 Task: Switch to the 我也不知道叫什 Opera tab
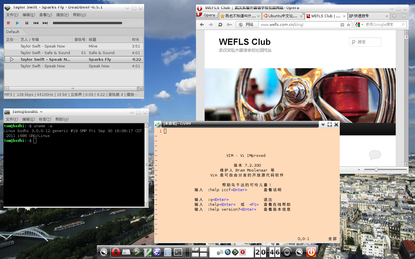240,16
